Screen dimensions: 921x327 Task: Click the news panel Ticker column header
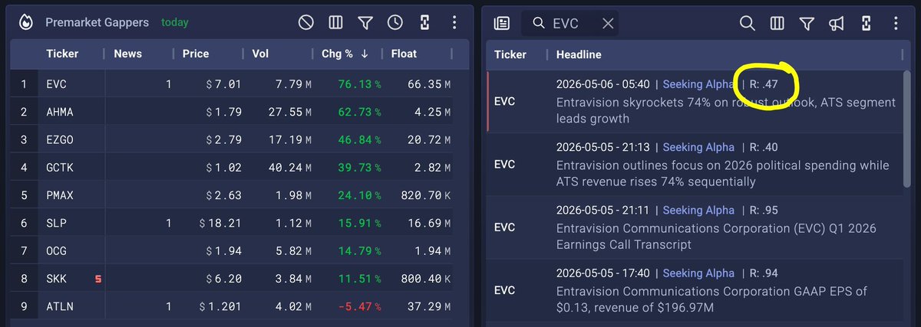click(510, 54)
